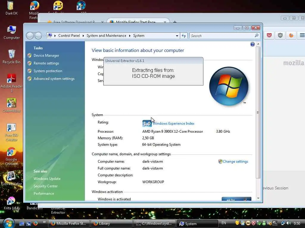Click the volume speaker tray icon
The height and width of the screenshot is (228, 305).
[x=289, y=223]
